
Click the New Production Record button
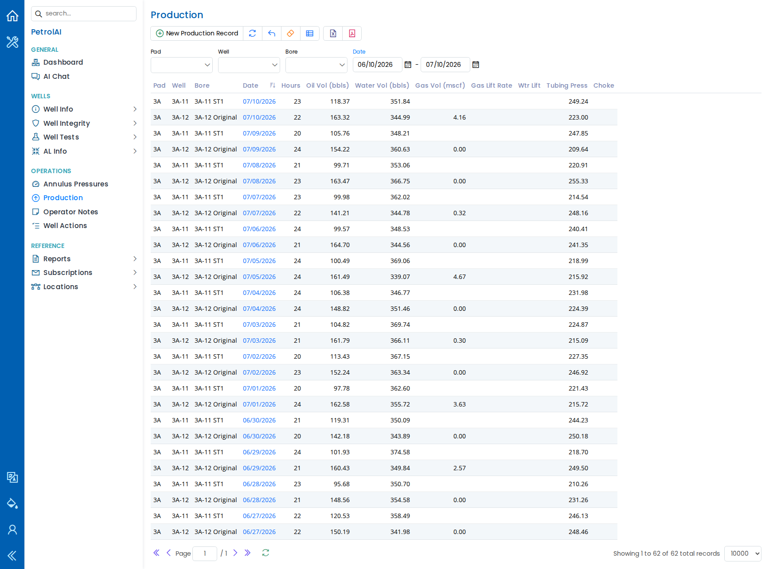click(197, 33)
